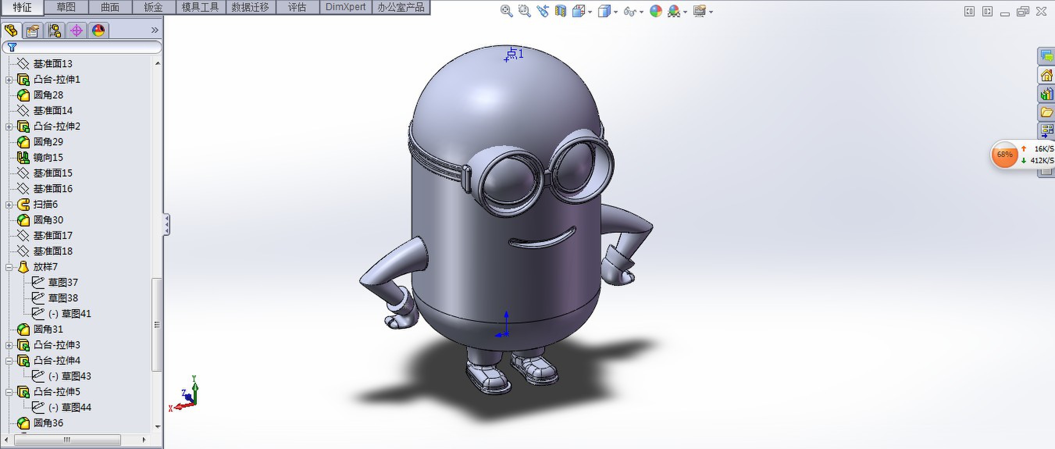Open the FeatureManager design tree tab
Screen dimensions: 1055x449
click(11, 30)
